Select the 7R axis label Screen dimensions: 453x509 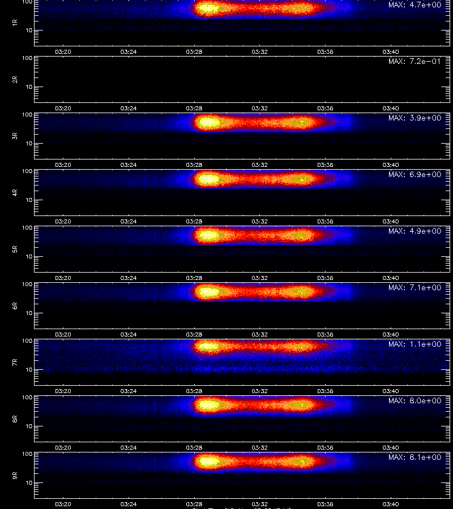[x=15, y=363]
